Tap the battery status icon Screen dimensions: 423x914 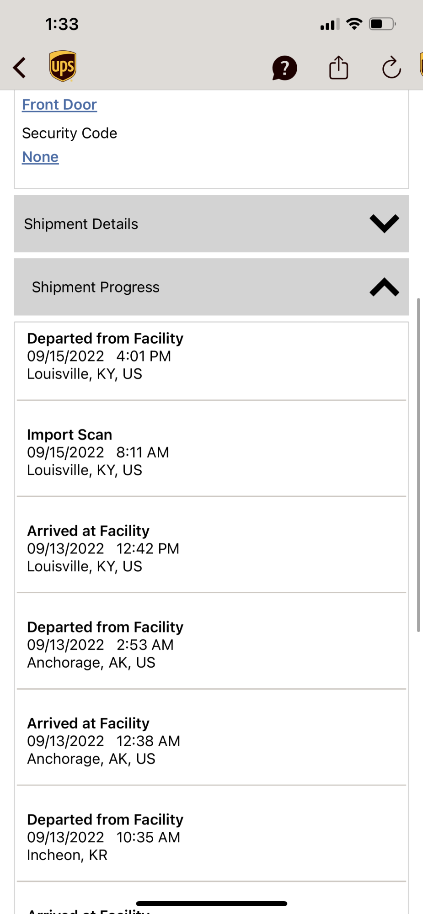tap(382, 24)
